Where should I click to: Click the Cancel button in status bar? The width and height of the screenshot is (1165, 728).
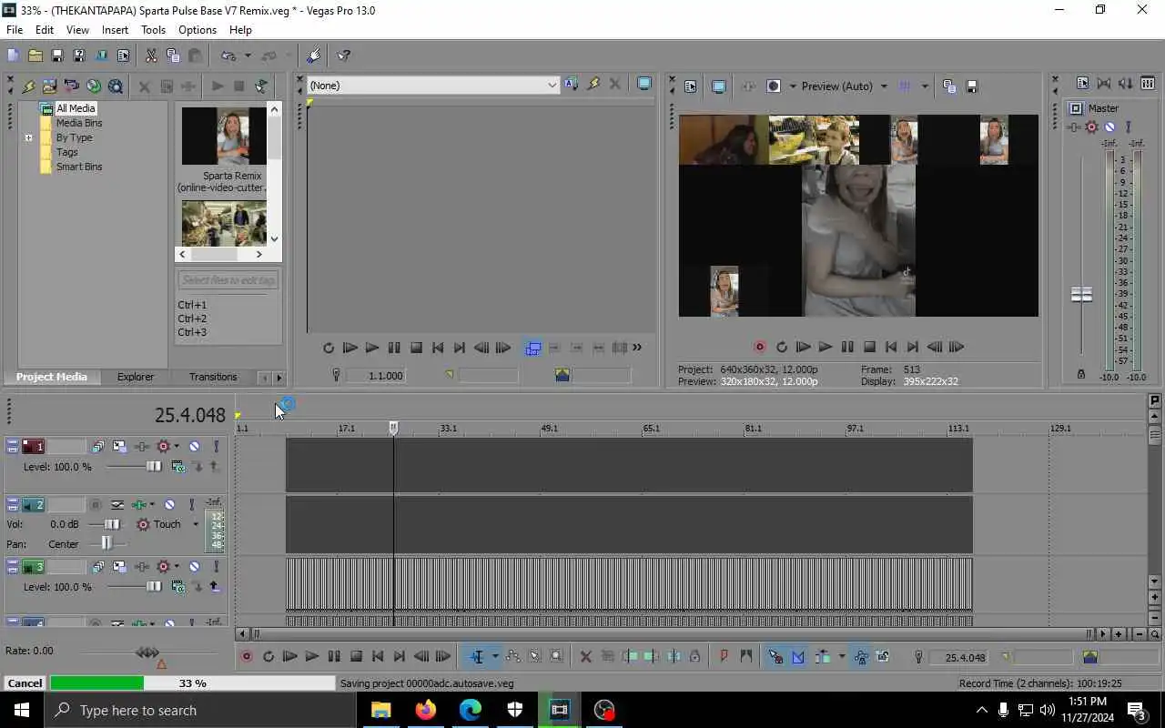25,683
